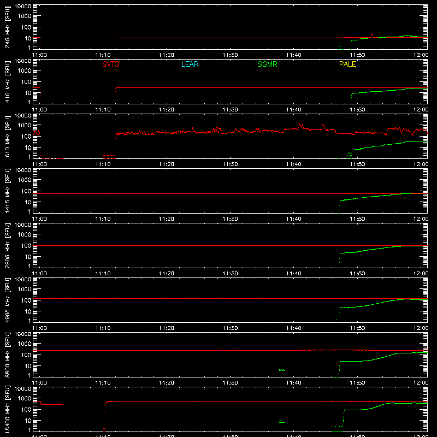This screenshot has width=437, height=437.
Task: Click 11:40 time label below 2695 MHz plot
Action: [294, 274]
